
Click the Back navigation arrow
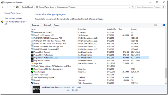[3, 7]
